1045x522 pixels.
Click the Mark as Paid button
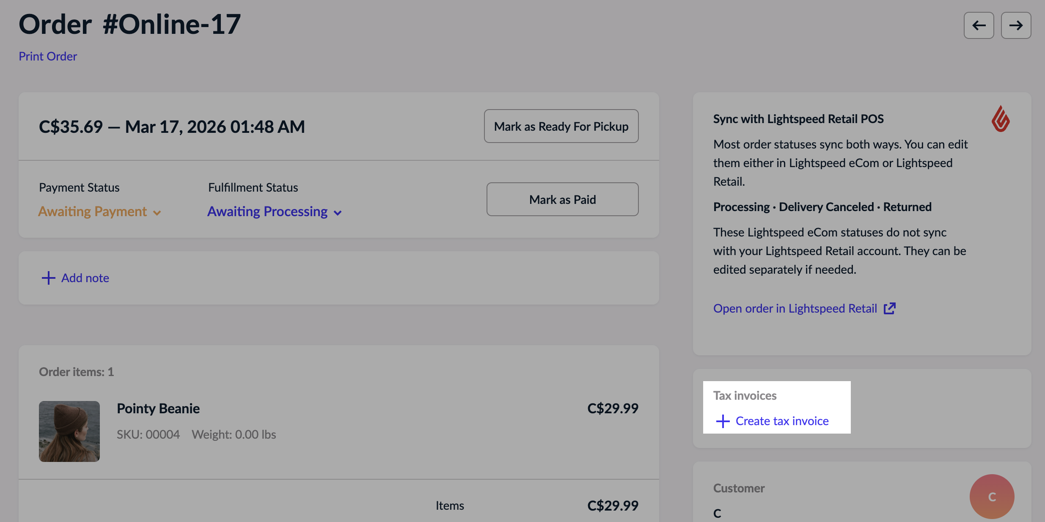point(562,199)
